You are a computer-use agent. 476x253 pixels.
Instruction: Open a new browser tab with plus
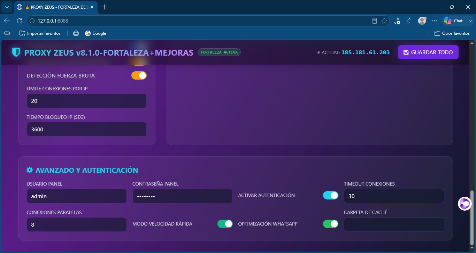(105, 7)
